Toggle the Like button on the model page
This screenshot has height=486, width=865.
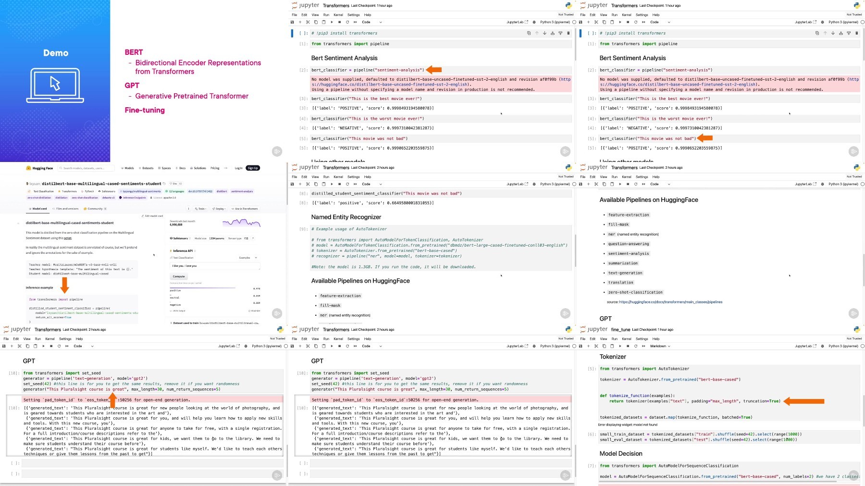173,184
